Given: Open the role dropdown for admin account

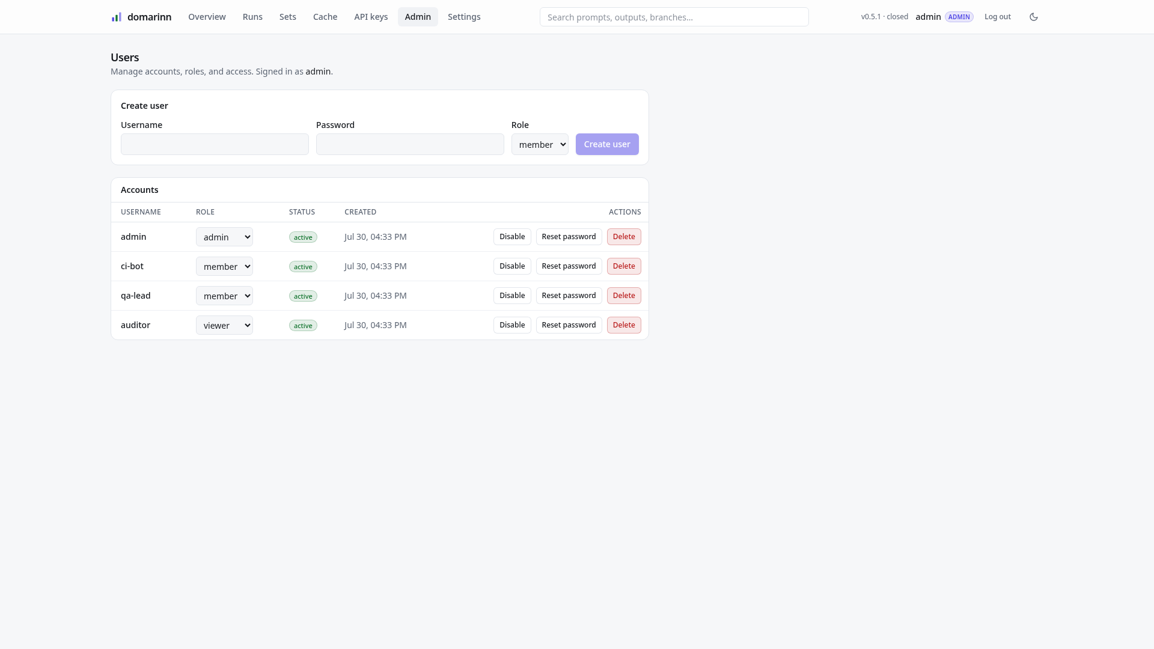Looking at the screenshot, I should pos(224,237).
